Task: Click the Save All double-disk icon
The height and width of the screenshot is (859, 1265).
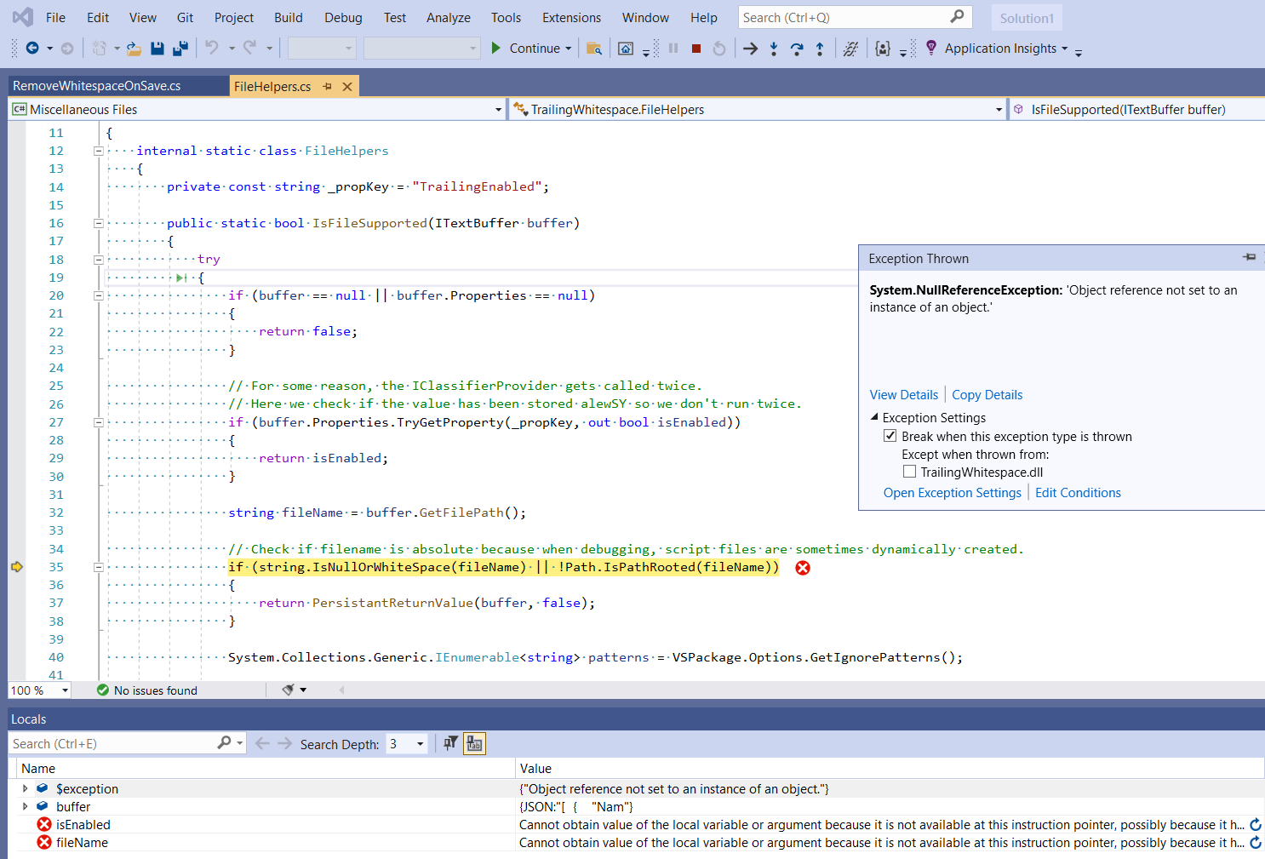Action: 180,49
